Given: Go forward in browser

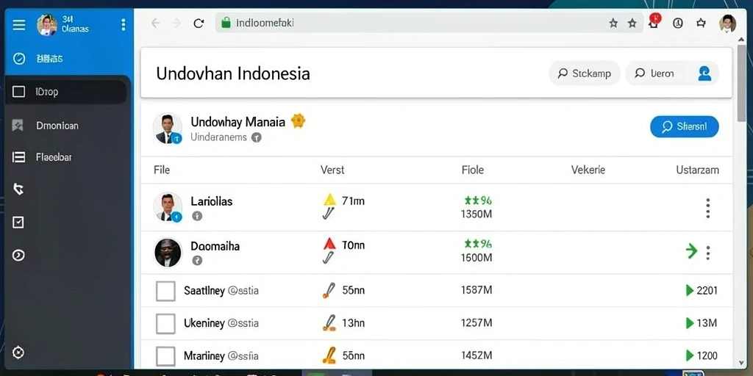Looking at the screenshot, I should click(176, 23).
